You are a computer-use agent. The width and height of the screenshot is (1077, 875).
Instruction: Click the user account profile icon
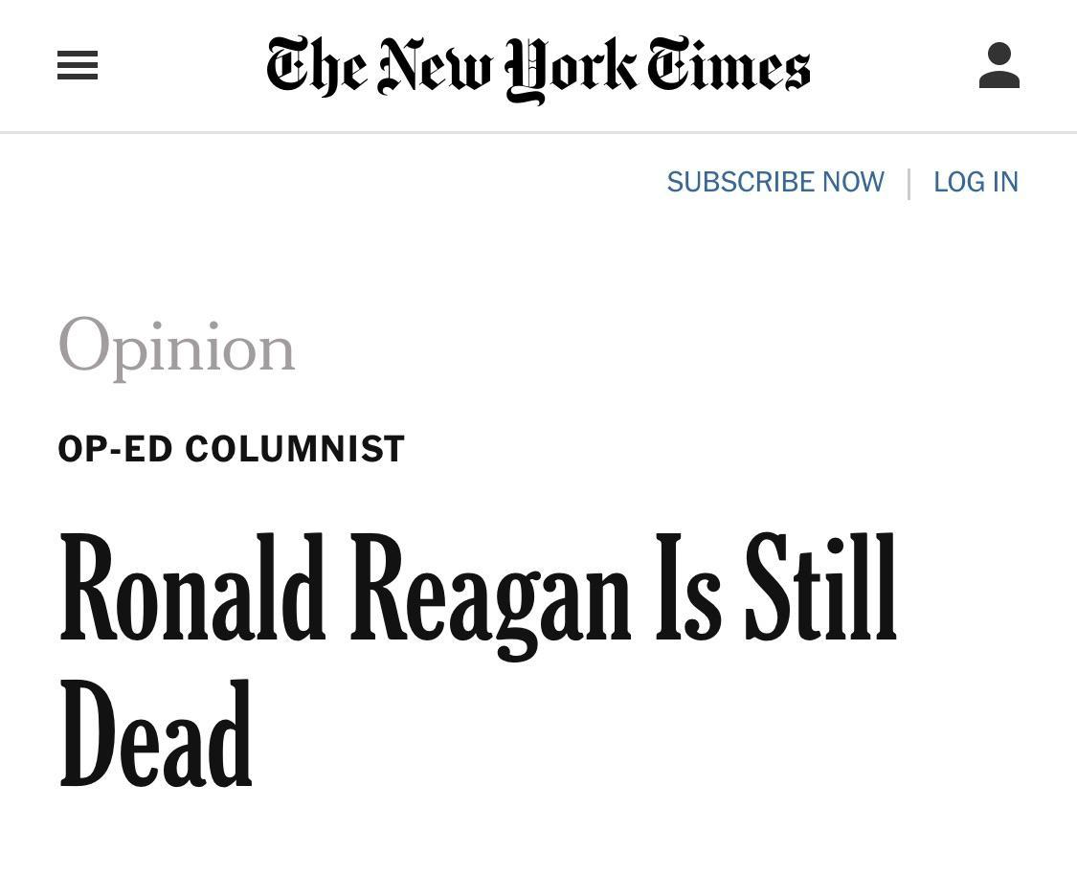coord(998,65)
